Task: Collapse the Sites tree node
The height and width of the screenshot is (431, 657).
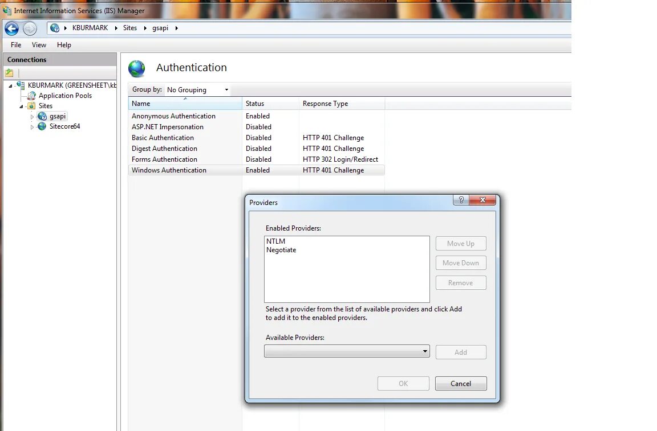Action: 21,106
